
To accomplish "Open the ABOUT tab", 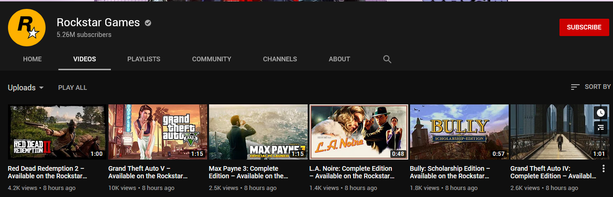I will tap(339, 59).
